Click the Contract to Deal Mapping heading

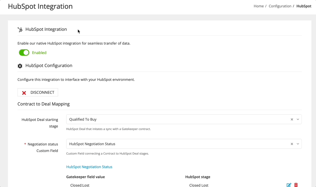43,104
